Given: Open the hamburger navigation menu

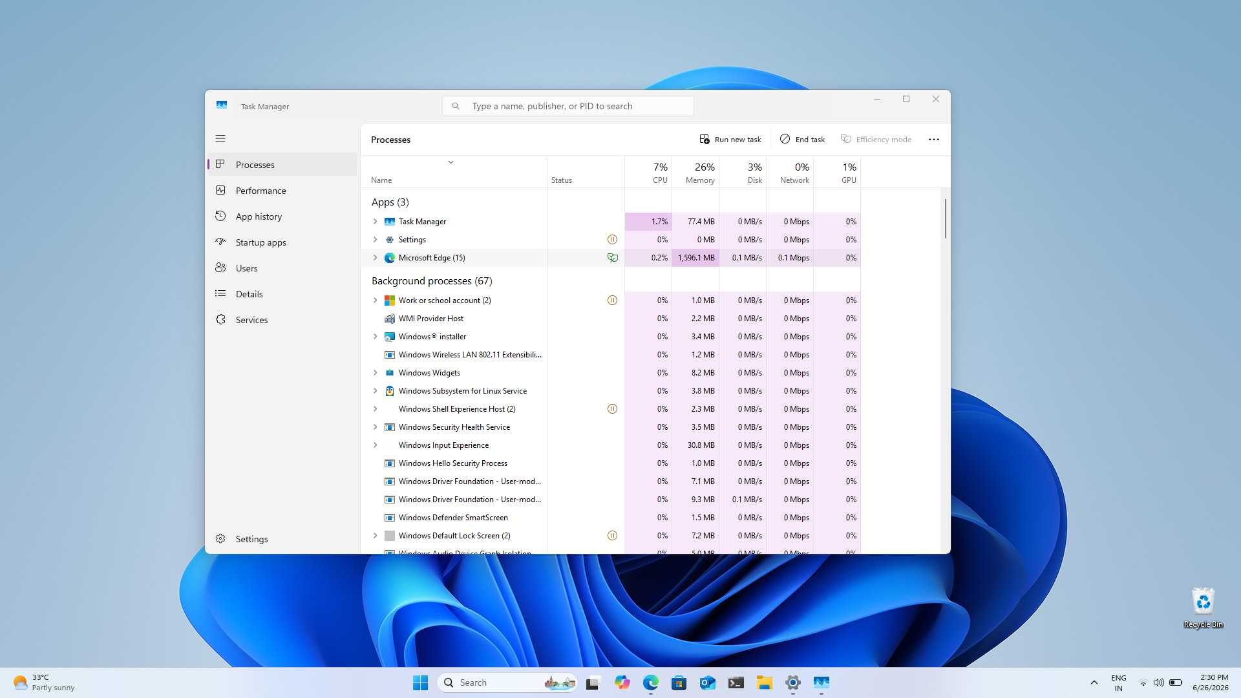Looking at the screenshot, I should click(x=220, y=138).
